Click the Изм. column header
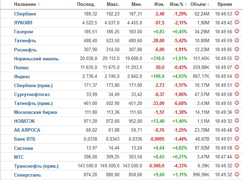This screenshot has width=243, height=180. pos(159,4)
